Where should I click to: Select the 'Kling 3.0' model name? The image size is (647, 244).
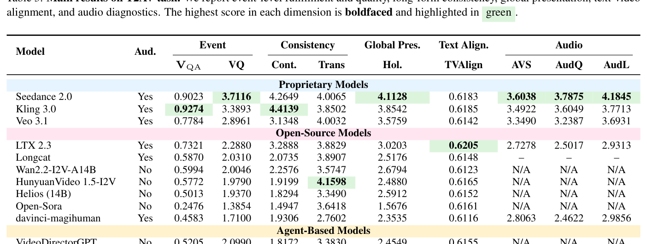pos(36,109)
